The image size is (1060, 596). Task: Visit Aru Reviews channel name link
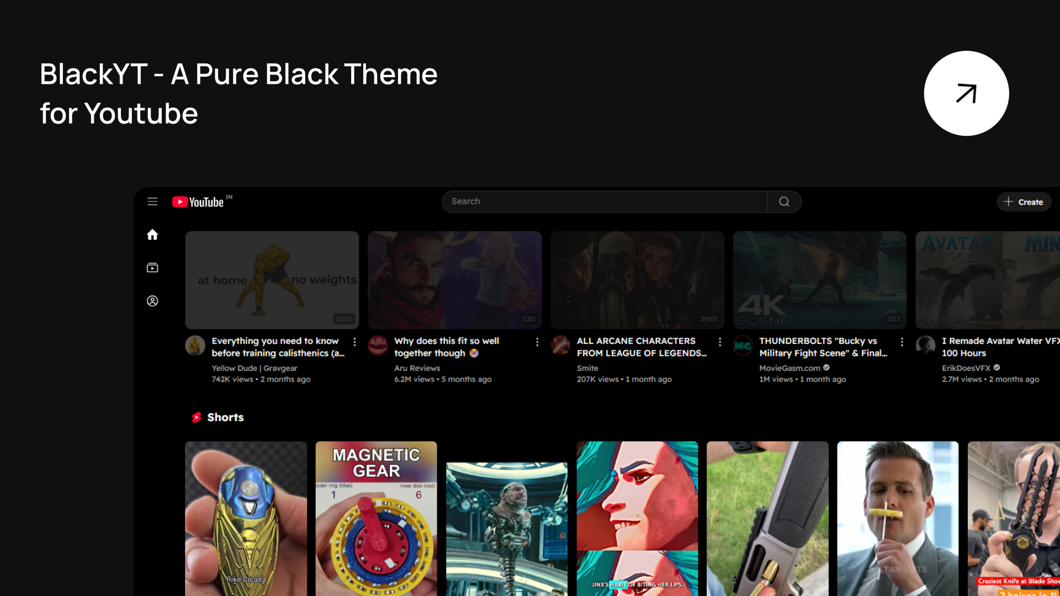click(417, 368)
